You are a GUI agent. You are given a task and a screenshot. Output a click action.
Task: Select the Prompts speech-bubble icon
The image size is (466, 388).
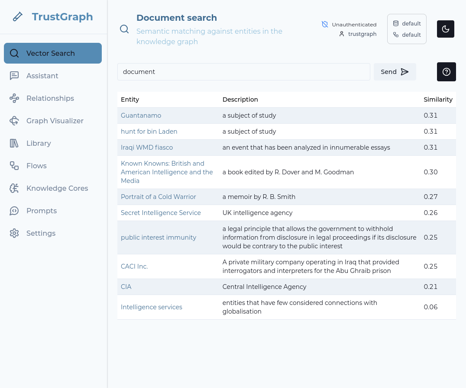tap(14, 211)
